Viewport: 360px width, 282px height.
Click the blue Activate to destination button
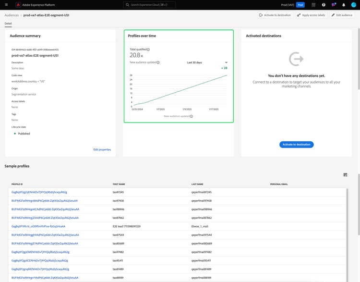[x=296, y=144]
